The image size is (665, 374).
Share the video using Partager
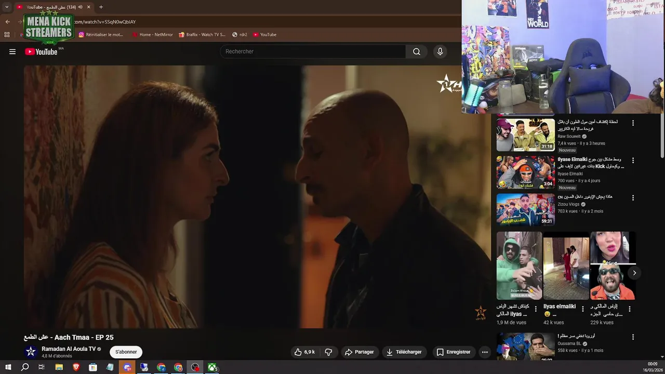point(359,352)
